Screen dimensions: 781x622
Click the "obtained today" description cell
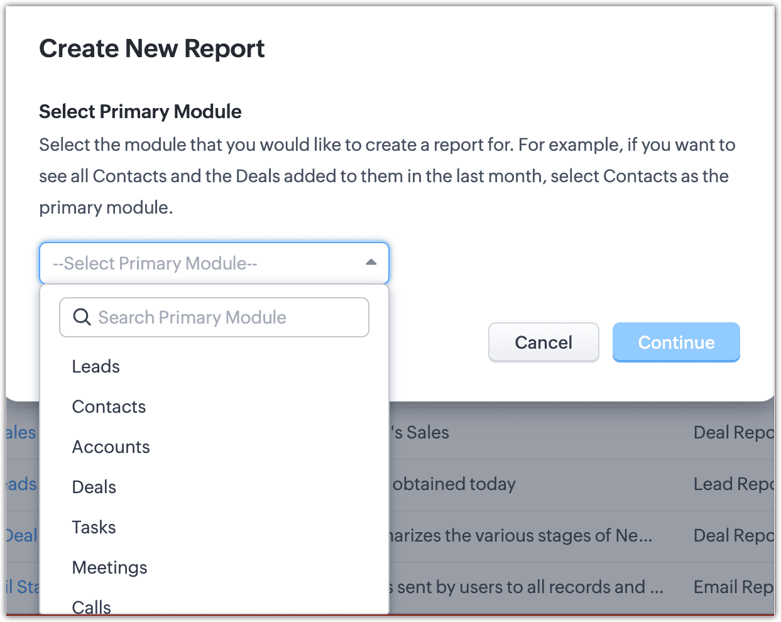pyautogui.click(x=454, y=484)
